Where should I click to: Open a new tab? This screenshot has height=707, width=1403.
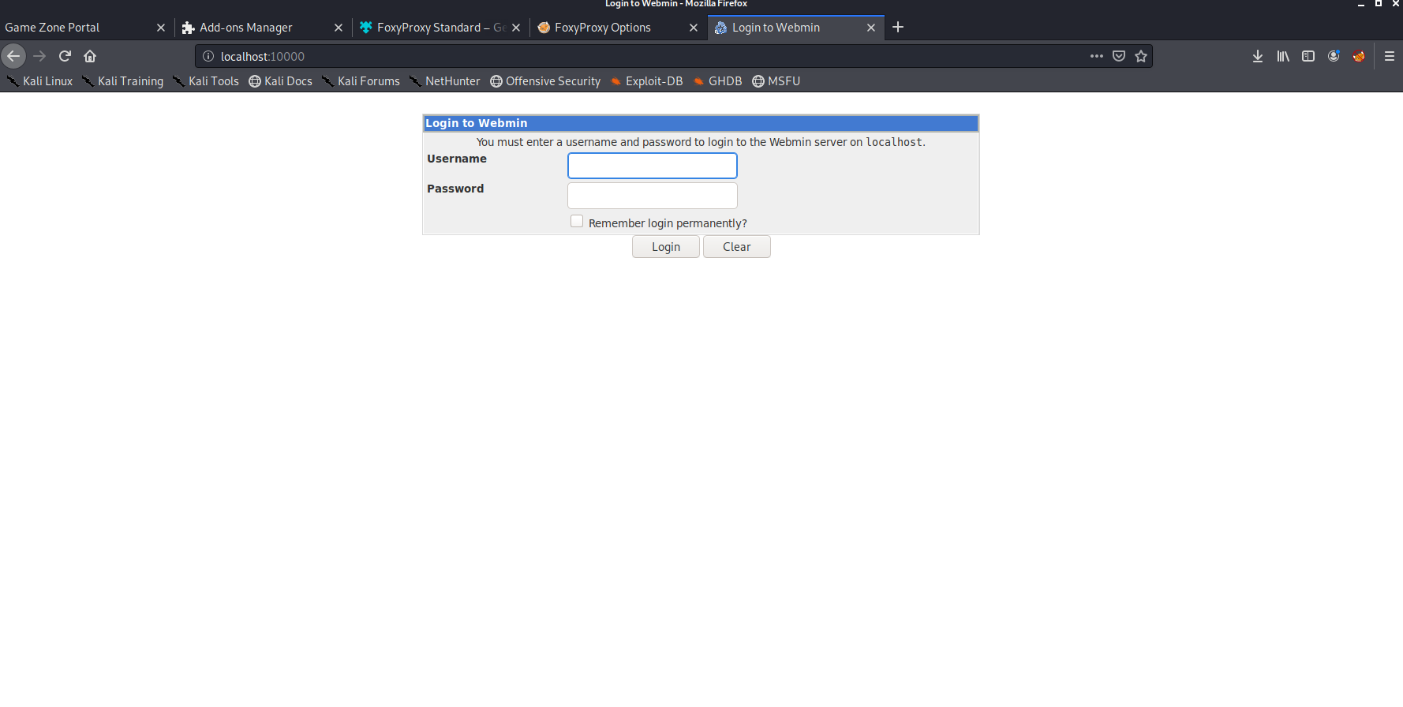[898, 28]
